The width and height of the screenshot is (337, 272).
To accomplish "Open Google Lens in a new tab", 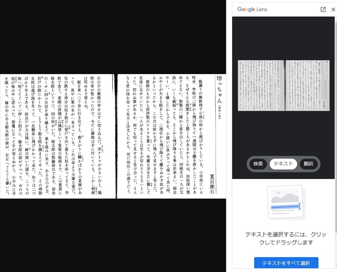I will [323, 10].
